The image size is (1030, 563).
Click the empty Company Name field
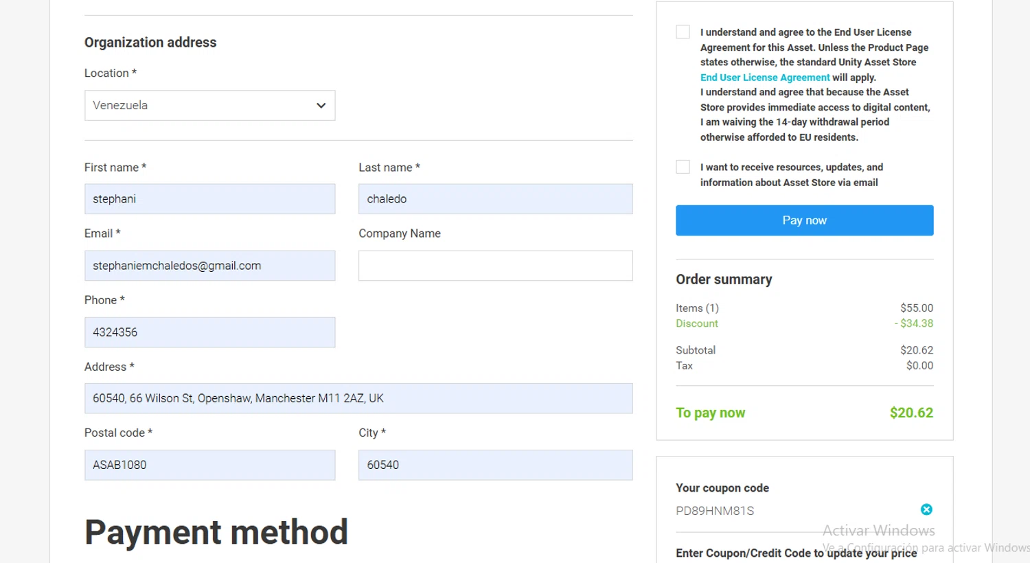tap(495, 265)
